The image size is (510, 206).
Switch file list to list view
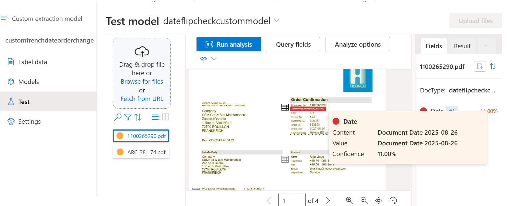(156, 117)
